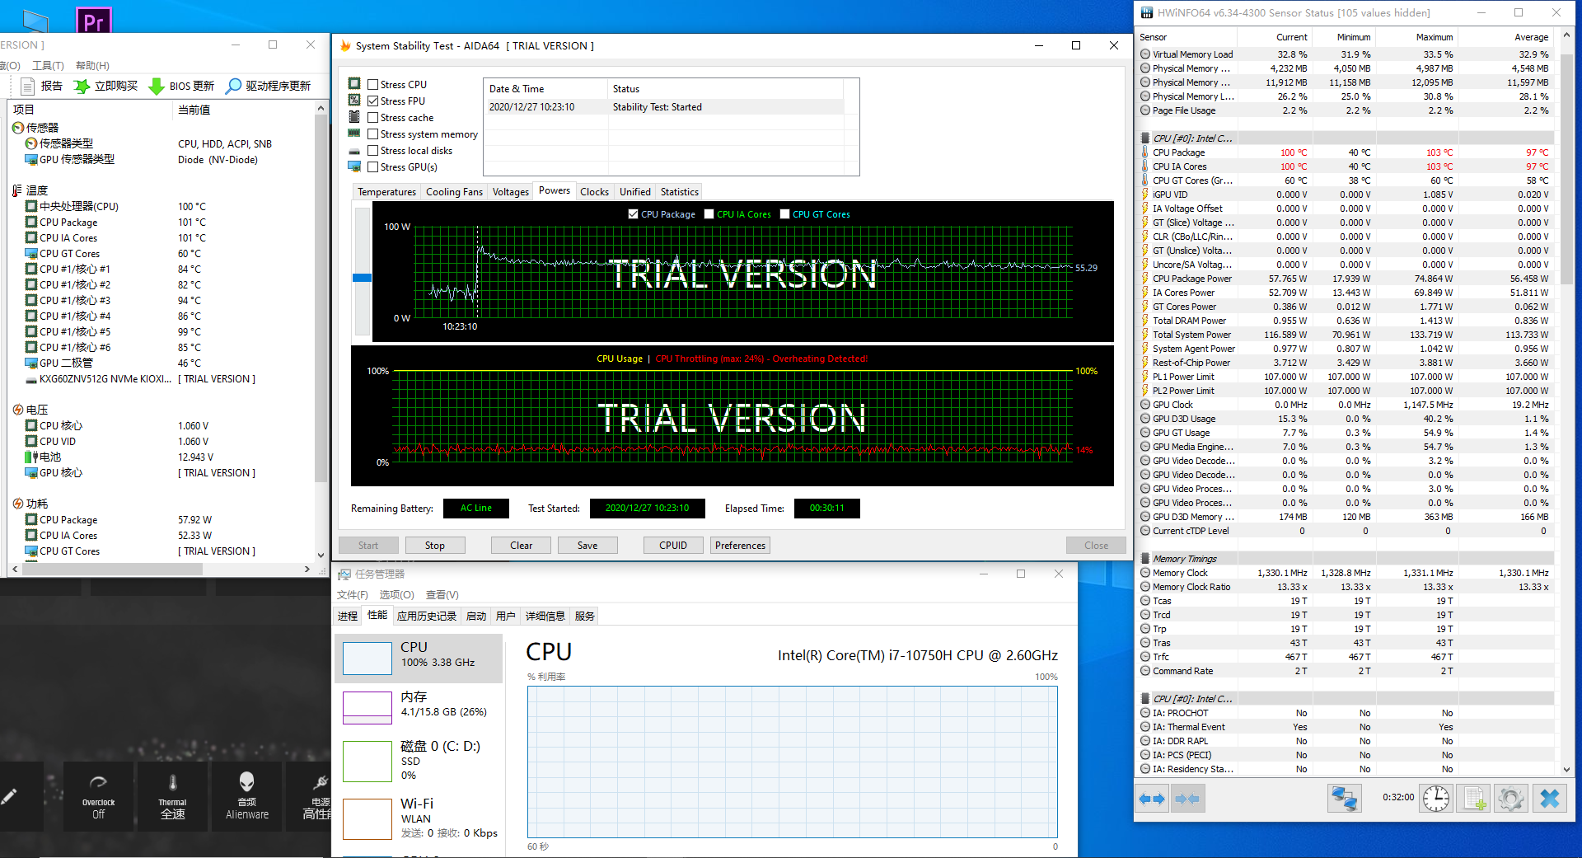Click the pencil edit icon in Alienware panel
This screenshot has width=1582, height=858.
[x=9, y=796]
